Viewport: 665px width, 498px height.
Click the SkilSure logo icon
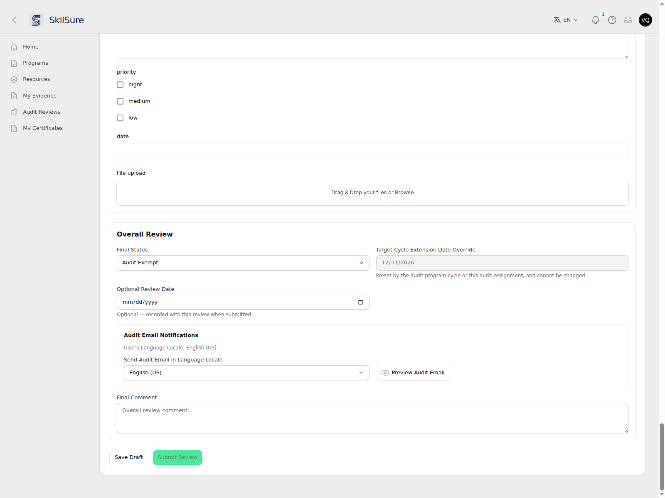pos(37,20)
